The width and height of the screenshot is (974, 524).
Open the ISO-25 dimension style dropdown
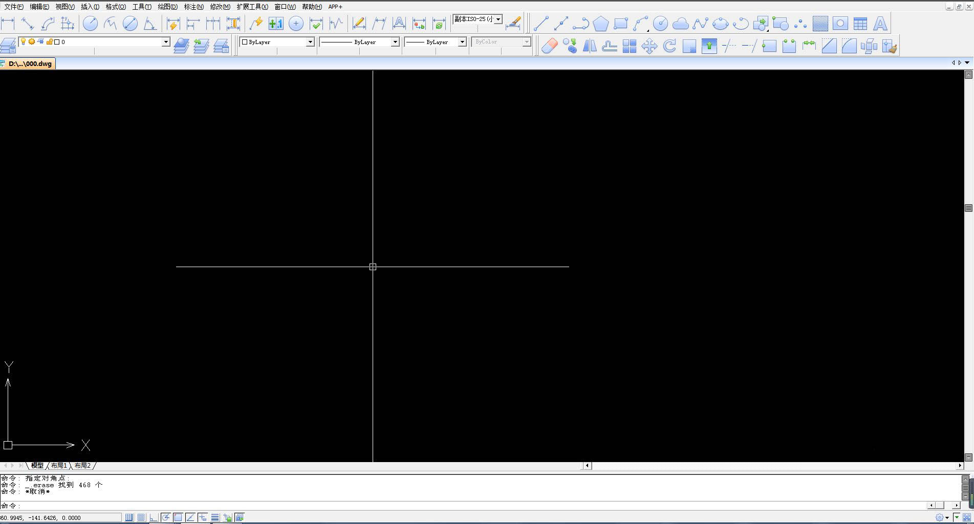pyautogui.click(x=498, y=19)
